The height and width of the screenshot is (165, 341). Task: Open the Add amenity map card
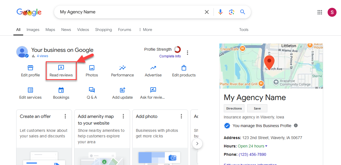click(x=102, y=137)
